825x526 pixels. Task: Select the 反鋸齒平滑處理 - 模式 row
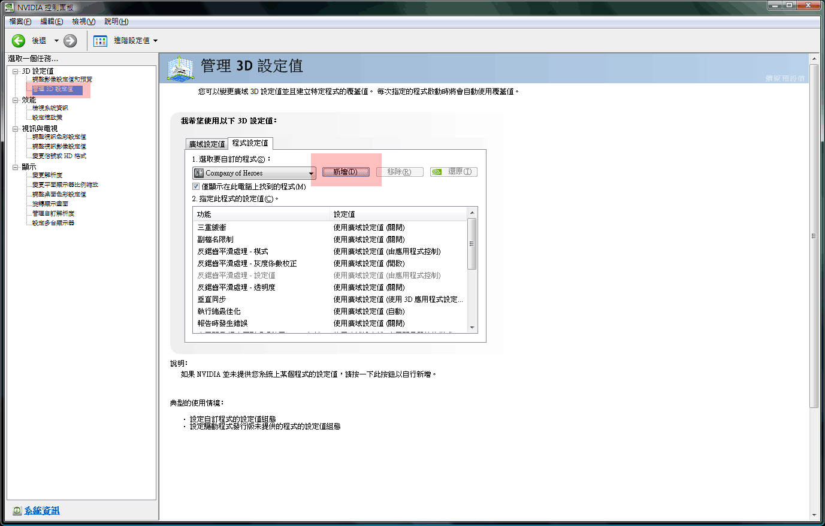[x=330, y=252]
